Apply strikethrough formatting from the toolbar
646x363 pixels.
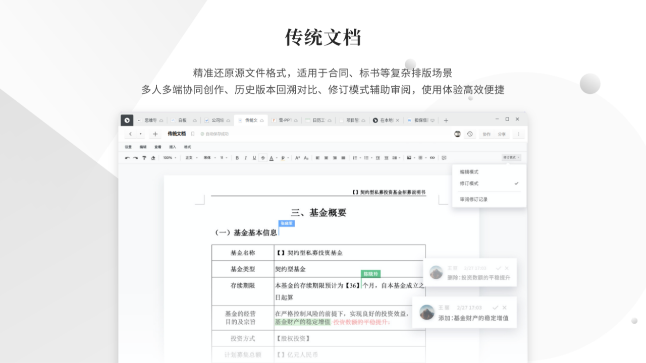(x=262, y=158)
